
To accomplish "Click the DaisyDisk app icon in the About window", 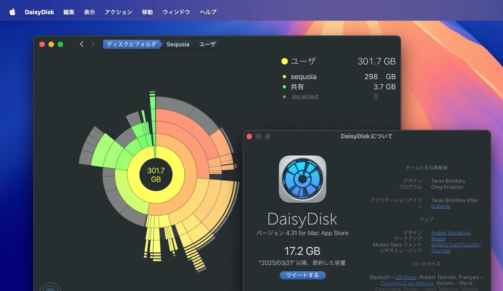I will (303, 180).
